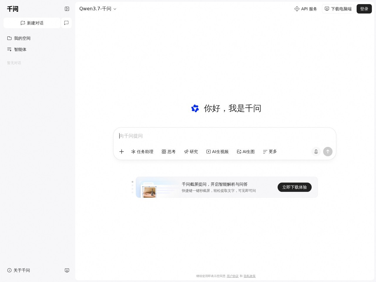The width and height of the screenshot is (376, 282).
Task: Click the send arrow button
Action: click(x=328, y=152)
